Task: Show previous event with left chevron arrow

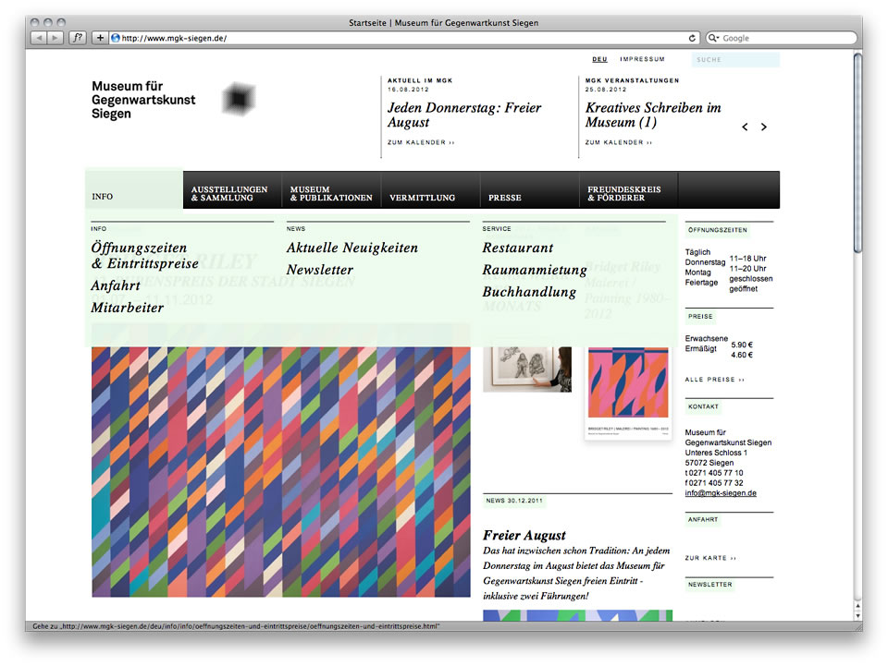Action: [746, 127]
